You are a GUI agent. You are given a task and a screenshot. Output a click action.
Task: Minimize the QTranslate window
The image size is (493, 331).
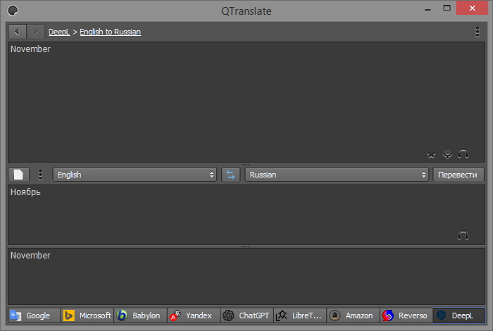pos(428,8)
